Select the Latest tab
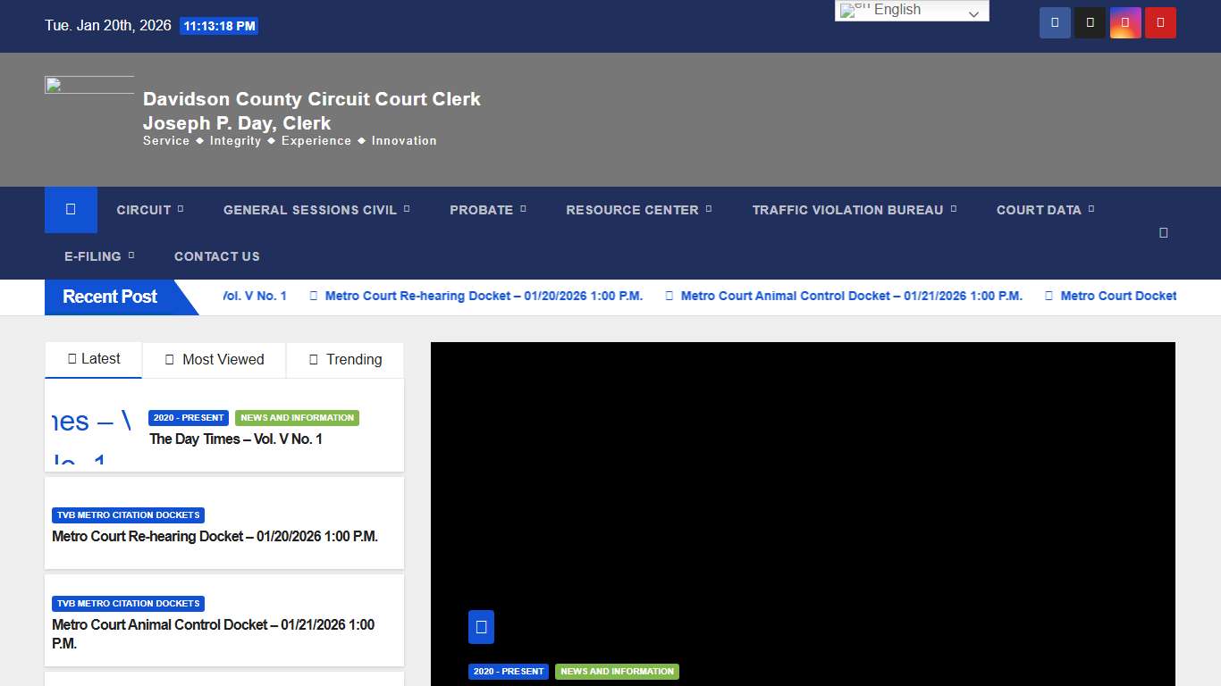The height and width of the screenshot is (686, 1221). pos(93,359)
